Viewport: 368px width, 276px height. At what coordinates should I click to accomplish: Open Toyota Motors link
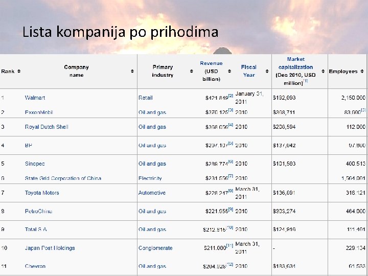click(x=42, y=193)
